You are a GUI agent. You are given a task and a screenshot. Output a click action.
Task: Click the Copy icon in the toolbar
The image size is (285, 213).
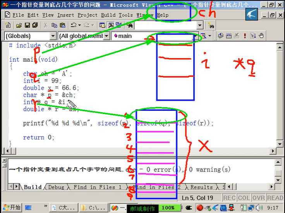tap(54, 25)
